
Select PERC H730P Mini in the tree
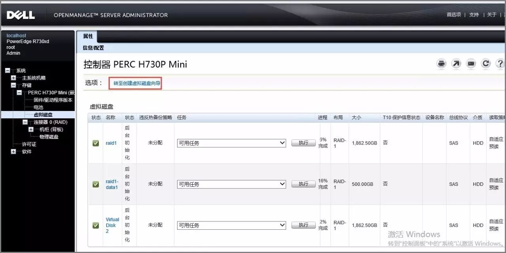pos(51,93)
